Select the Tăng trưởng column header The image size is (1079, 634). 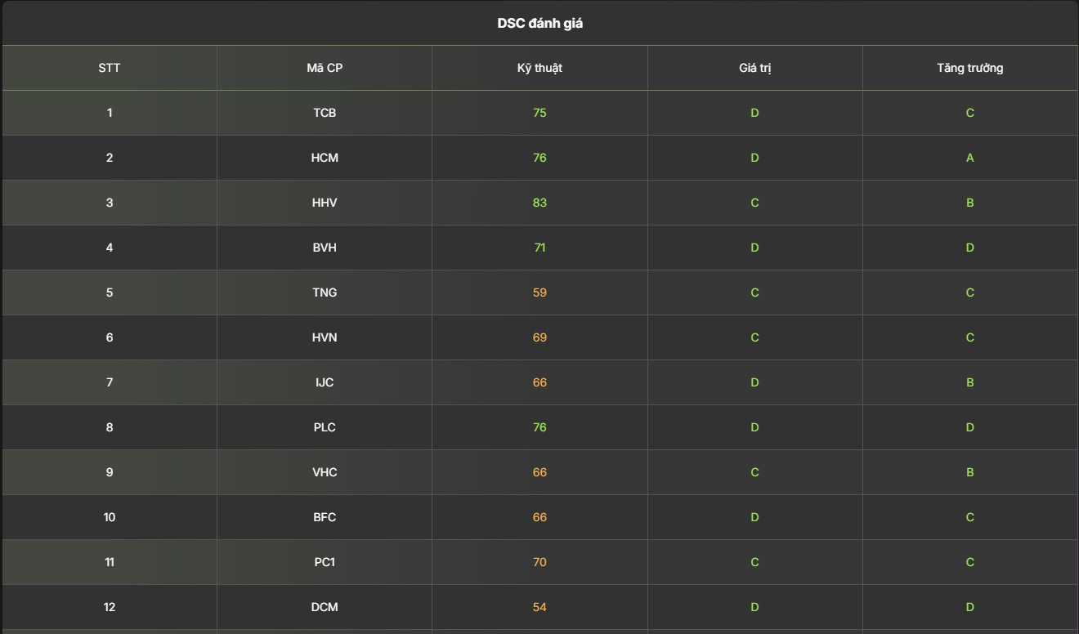tap(969, 68)
